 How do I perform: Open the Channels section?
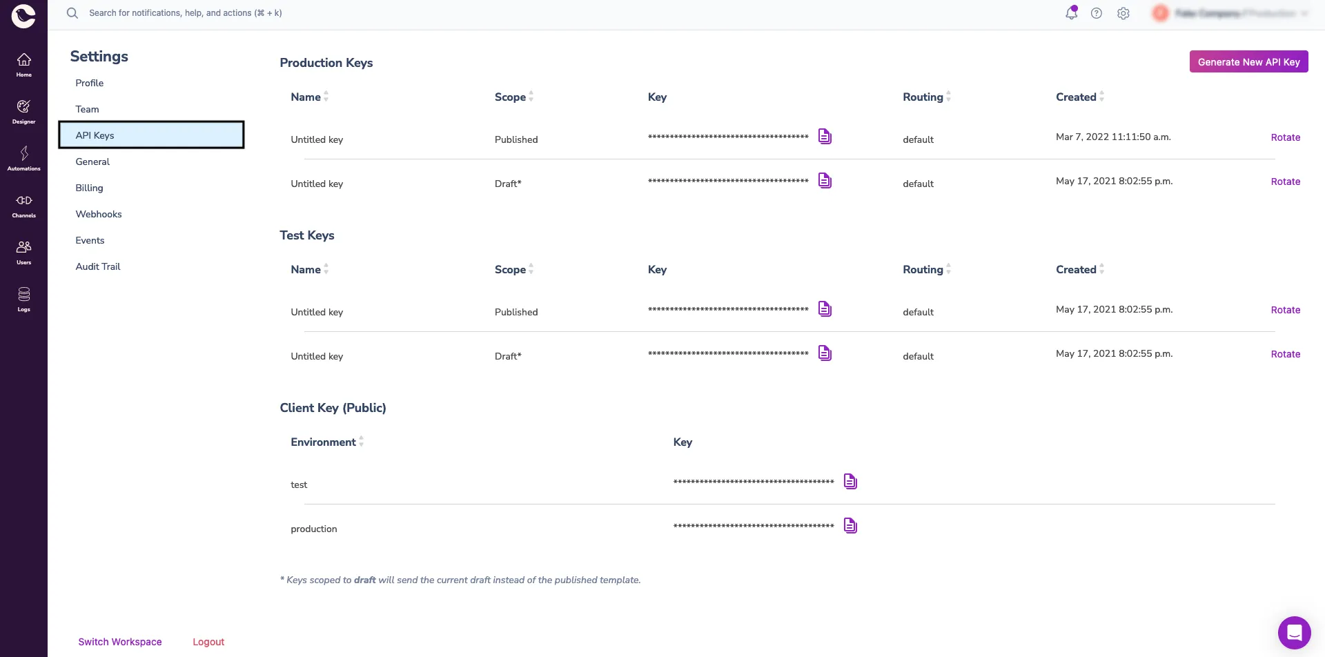click(23, 206)
